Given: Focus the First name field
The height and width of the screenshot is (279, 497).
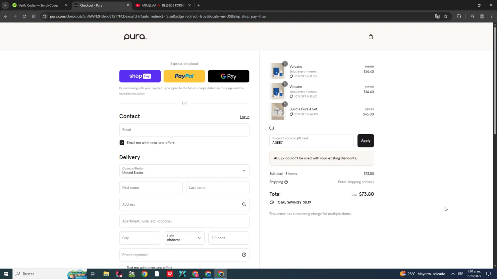Looking at the screenshot, I should click(151, 188).
